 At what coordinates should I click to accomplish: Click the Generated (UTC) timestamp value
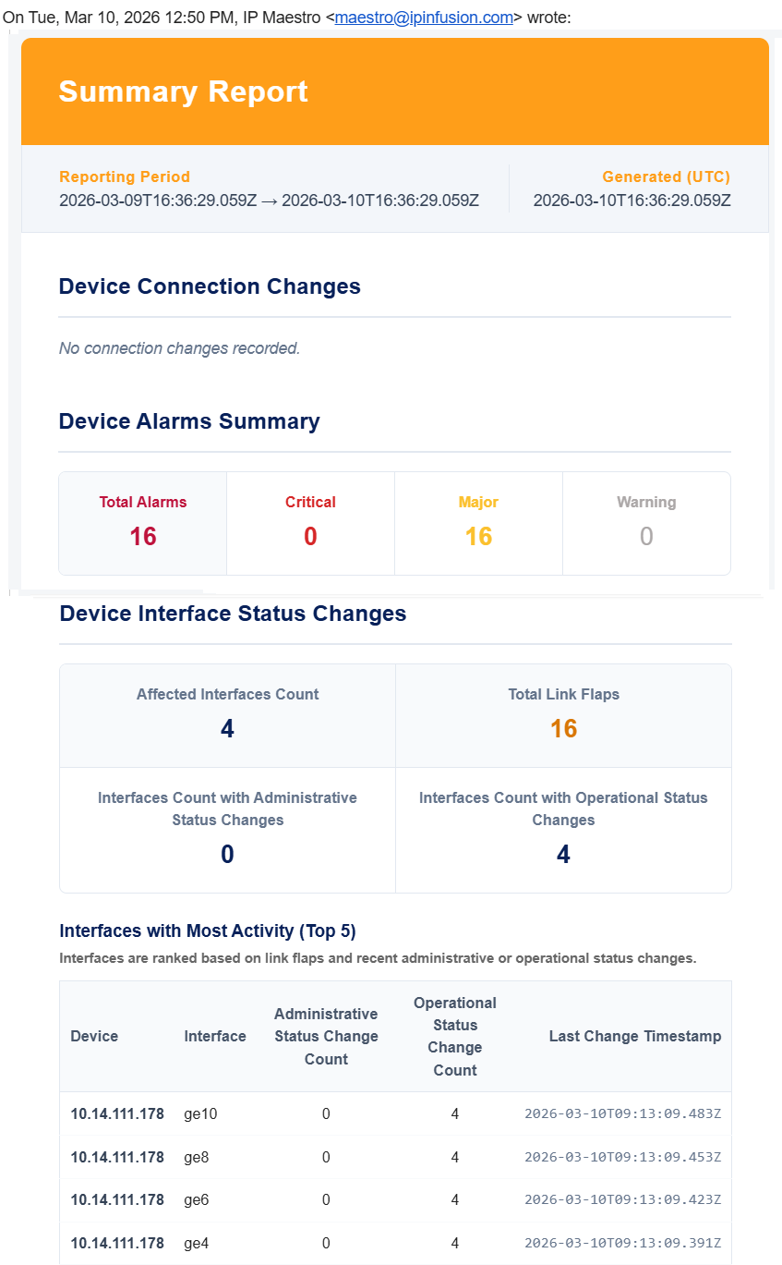[632, 200]
